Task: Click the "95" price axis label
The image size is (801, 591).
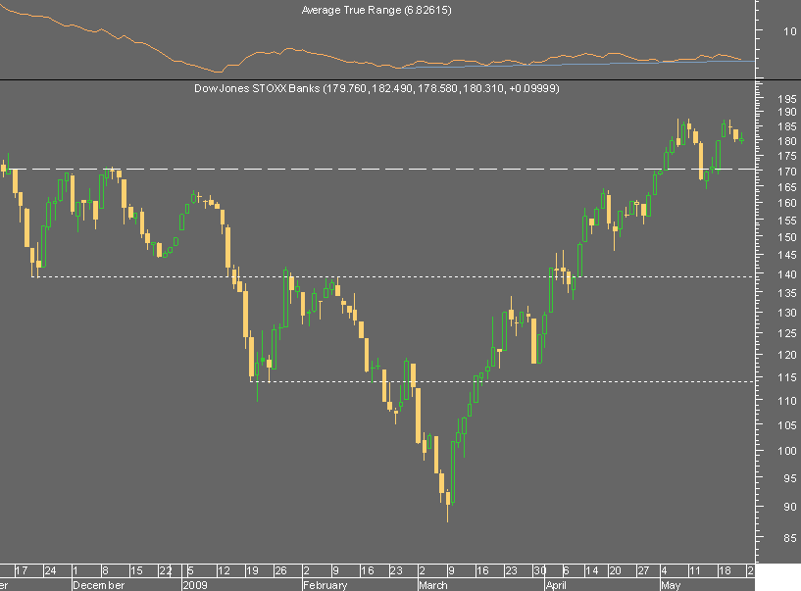Action: (x=790, y=478)
